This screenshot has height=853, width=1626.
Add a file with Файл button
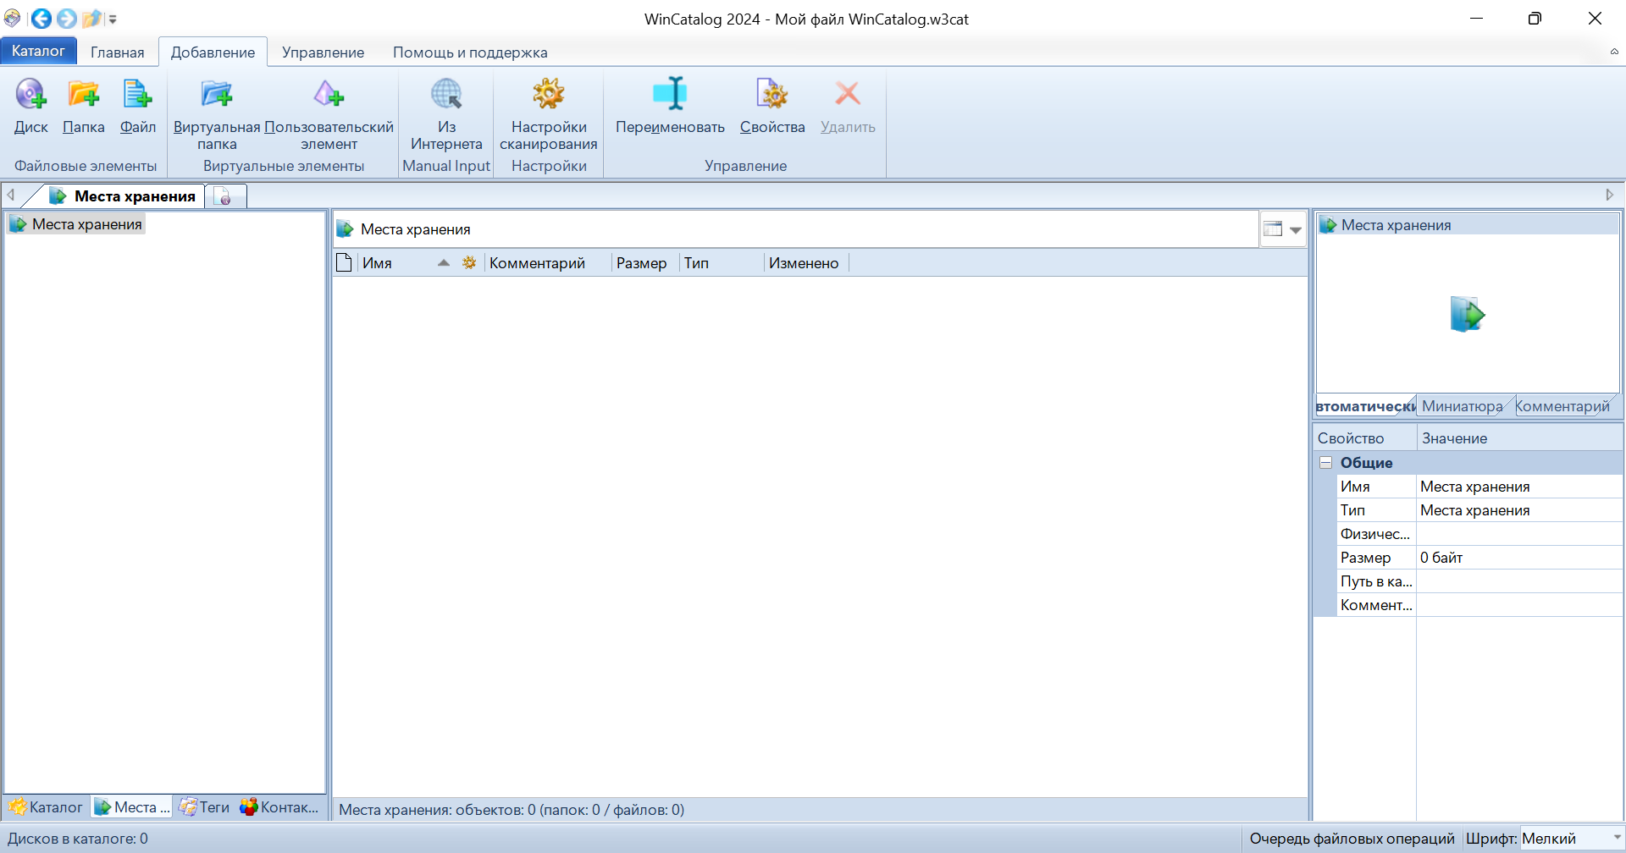137,107
